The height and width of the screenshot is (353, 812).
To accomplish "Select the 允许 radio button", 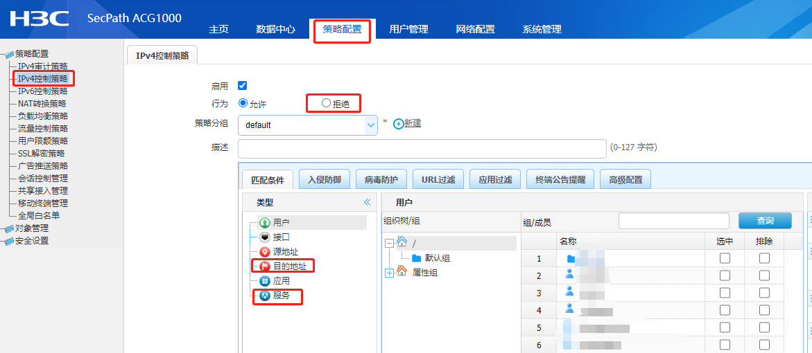I will [x=243, y=103].
